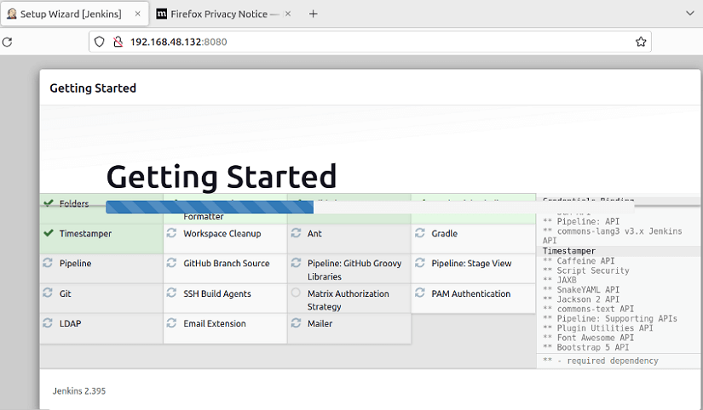703x410 pixels.
Task: Click the 'Matrix Authorization Strategy' plugin label
Action: point(348,300)
